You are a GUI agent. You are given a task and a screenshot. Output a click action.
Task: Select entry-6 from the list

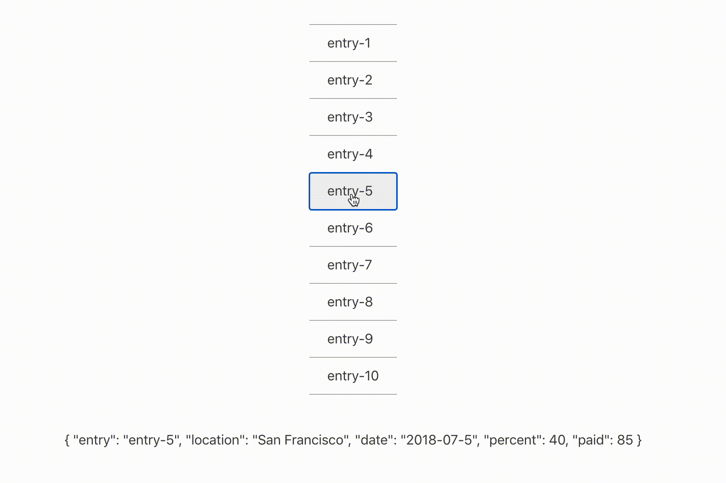tap(349, 228)
